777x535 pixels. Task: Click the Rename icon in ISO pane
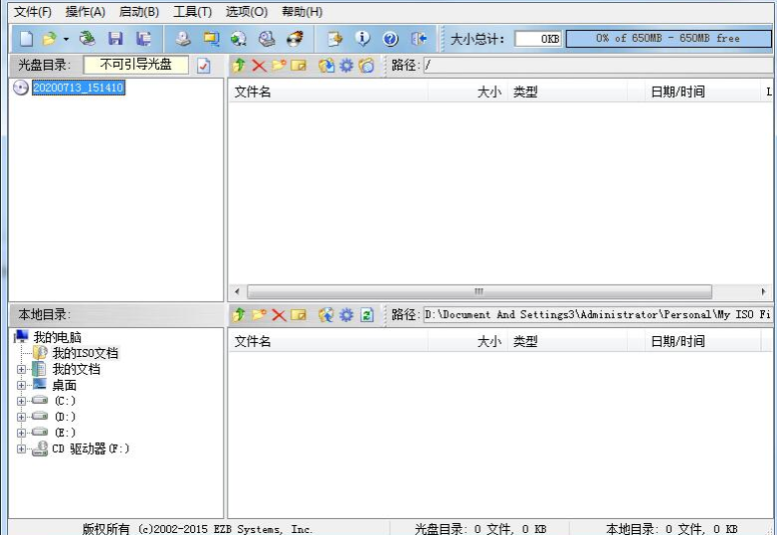point(298,66)
